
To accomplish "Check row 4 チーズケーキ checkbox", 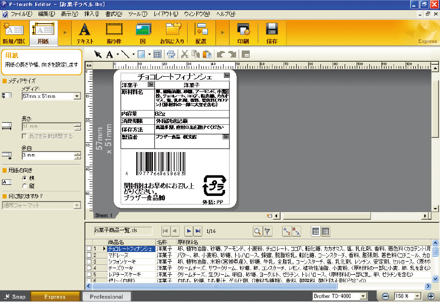I will click(89, 268).
